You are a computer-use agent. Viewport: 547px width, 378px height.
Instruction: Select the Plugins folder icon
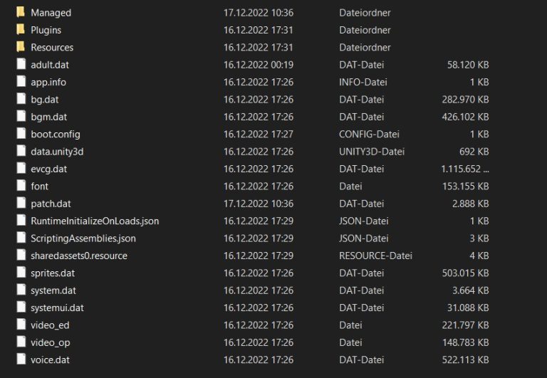point(21,30)
